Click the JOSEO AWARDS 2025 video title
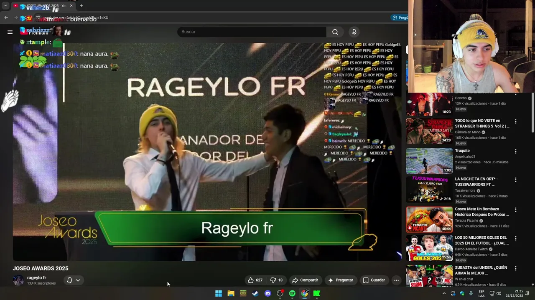Screen dimensions: 535x300 41,268
